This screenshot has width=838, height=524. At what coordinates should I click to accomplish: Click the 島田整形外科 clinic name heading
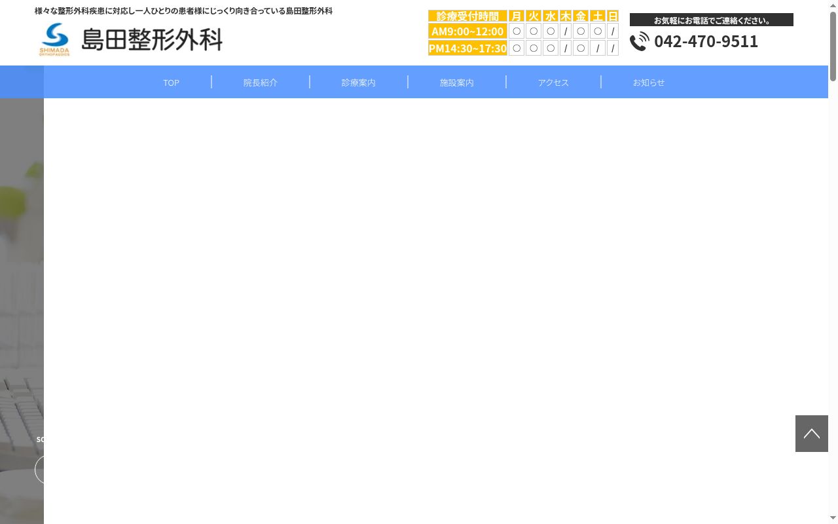tap(152, 39)
